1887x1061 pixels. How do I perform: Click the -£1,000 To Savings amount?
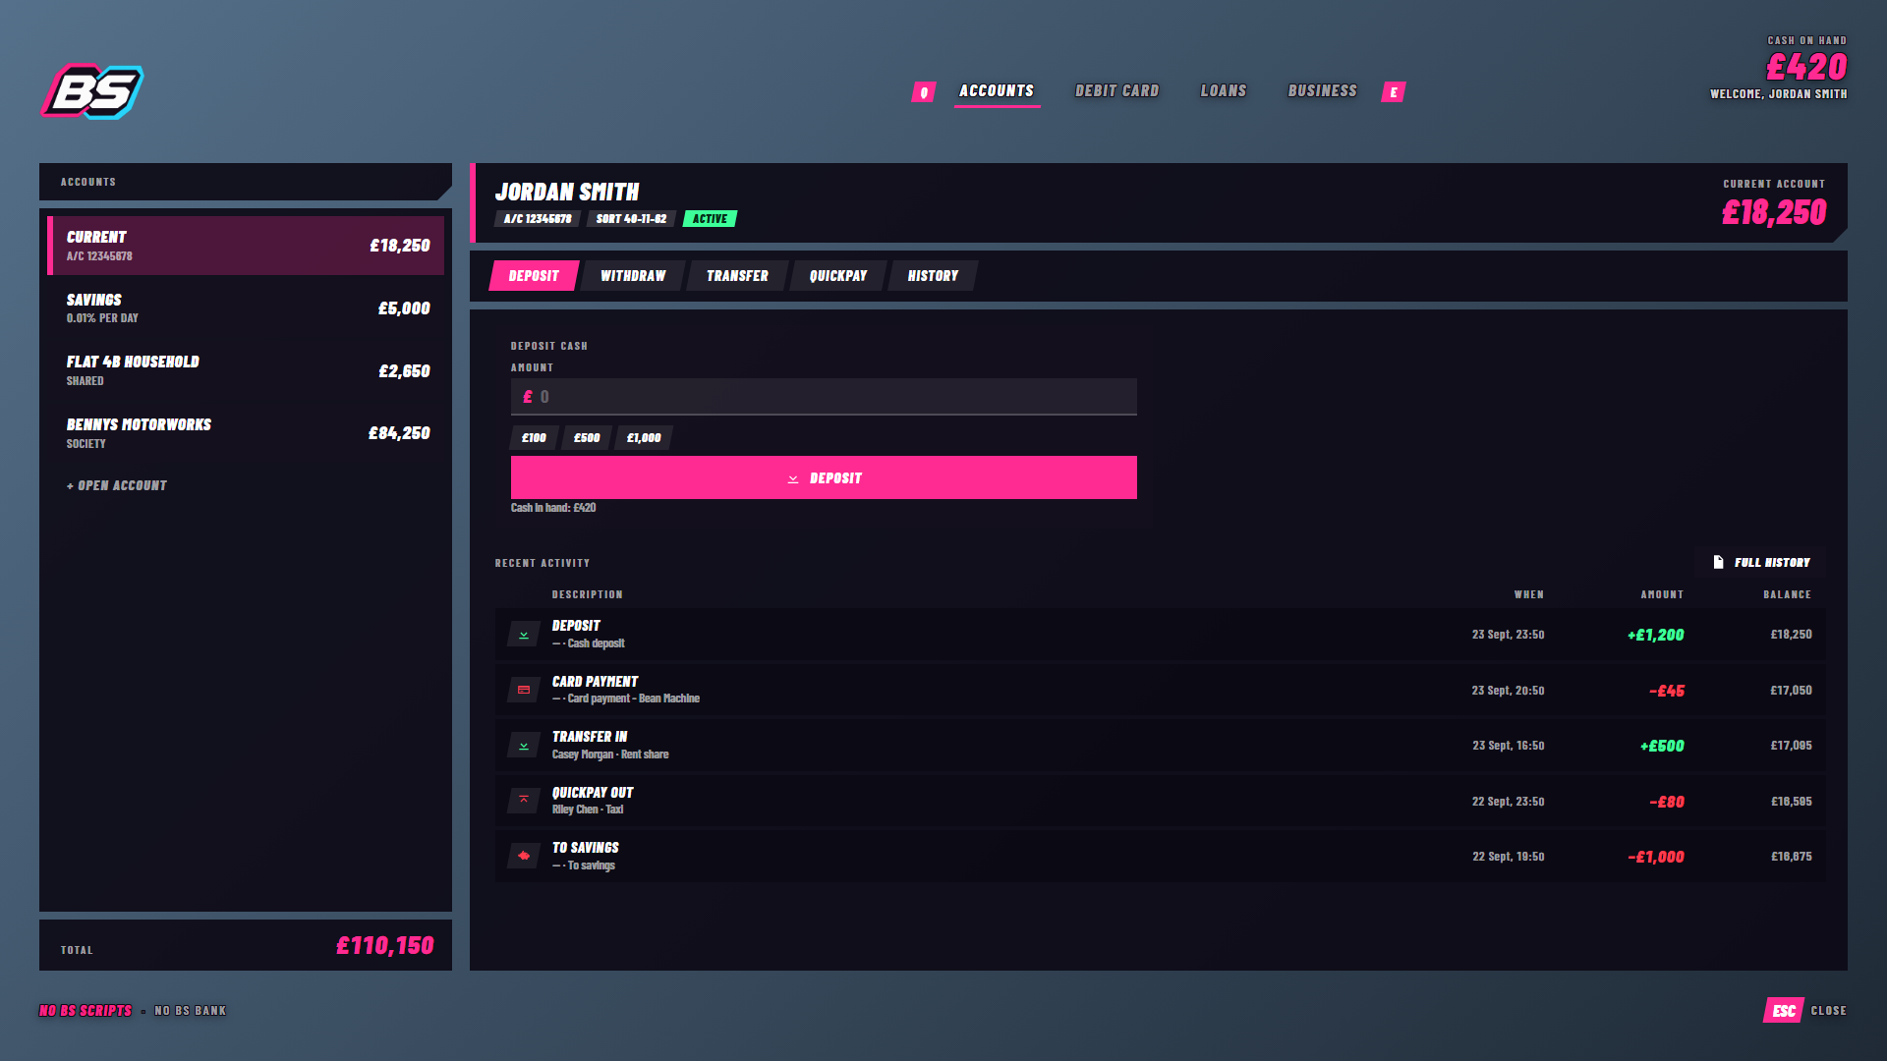click(x=1655, y=857)
